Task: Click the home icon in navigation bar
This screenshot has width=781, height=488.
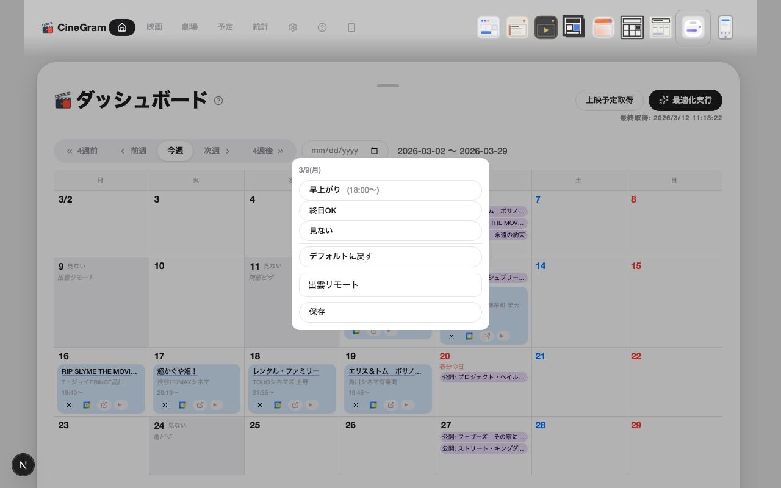Action: pyautogui.click(x=122, y=27)
